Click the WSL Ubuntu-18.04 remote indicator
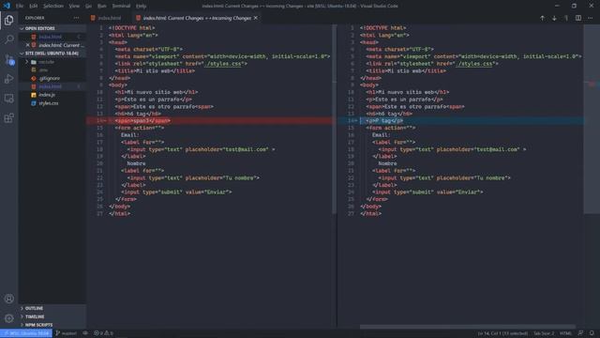Image resolution: width=600 pixels, height=338 pixels. pos(26,333)
